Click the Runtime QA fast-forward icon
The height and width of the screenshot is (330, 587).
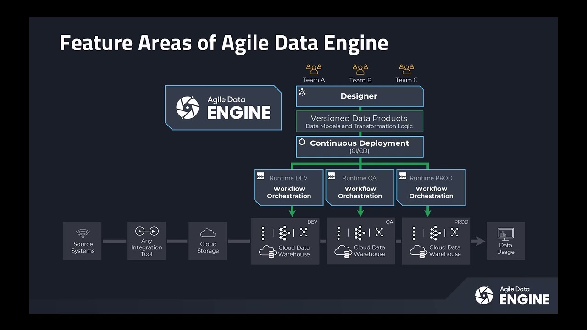click(332, 176)
